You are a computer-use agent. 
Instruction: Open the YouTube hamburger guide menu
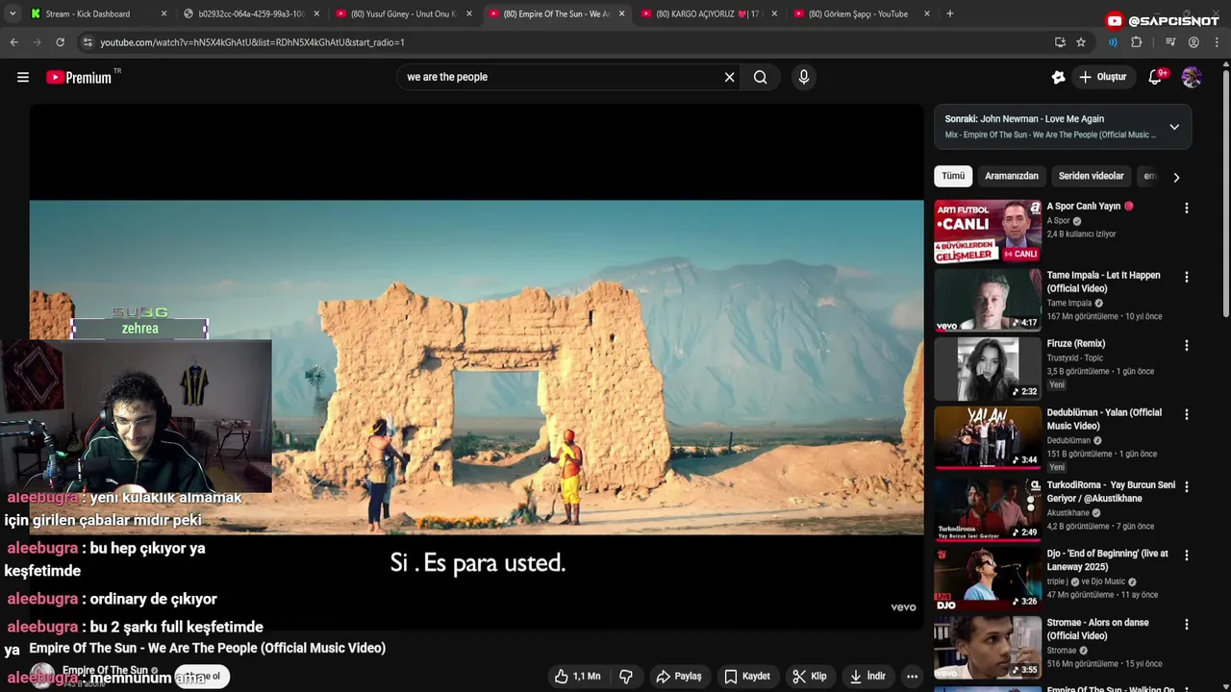pos(23,77)
